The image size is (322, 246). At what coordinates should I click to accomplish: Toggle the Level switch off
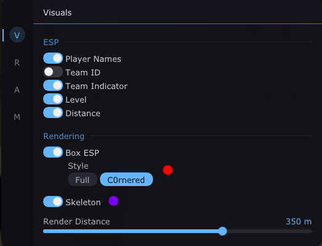tap(53, 99)
